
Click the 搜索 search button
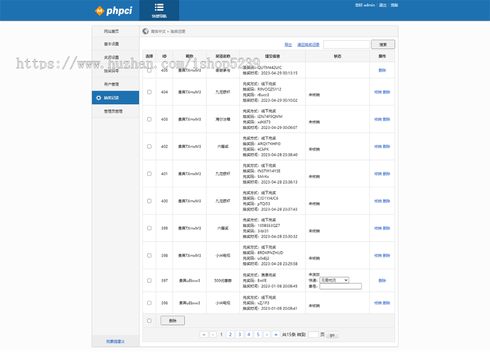pos(383,45)
